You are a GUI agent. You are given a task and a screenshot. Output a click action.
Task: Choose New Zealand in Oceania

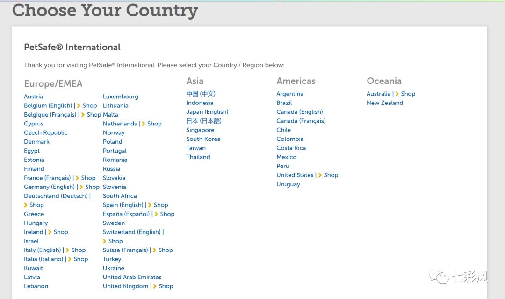(x=385, y=103)
